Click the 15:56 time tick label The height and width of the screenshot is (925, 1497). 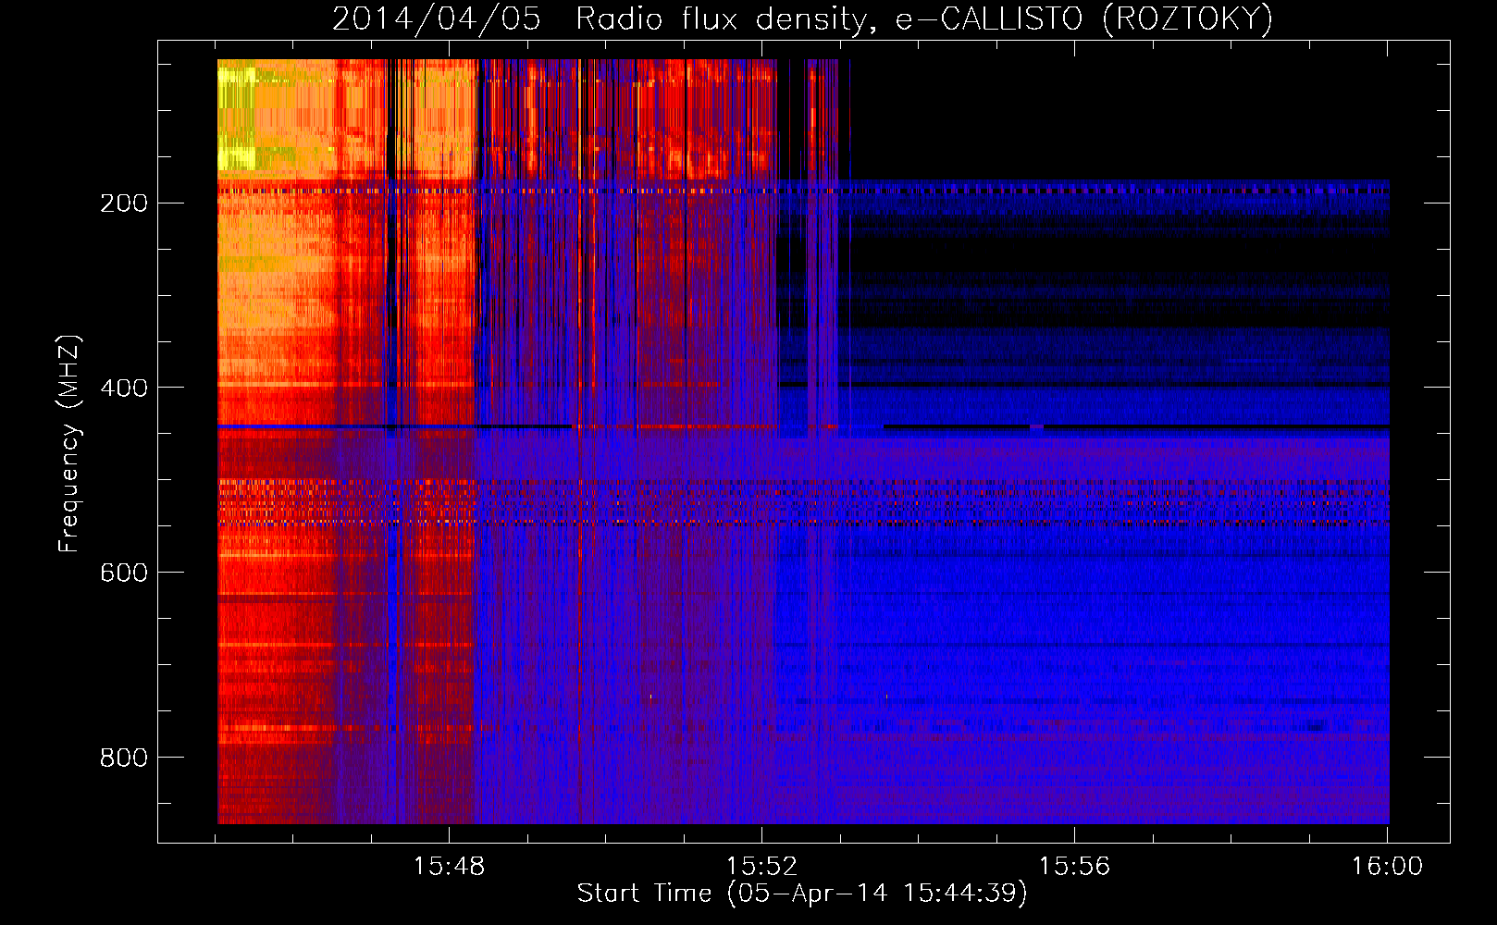(x=1074, y=867)
